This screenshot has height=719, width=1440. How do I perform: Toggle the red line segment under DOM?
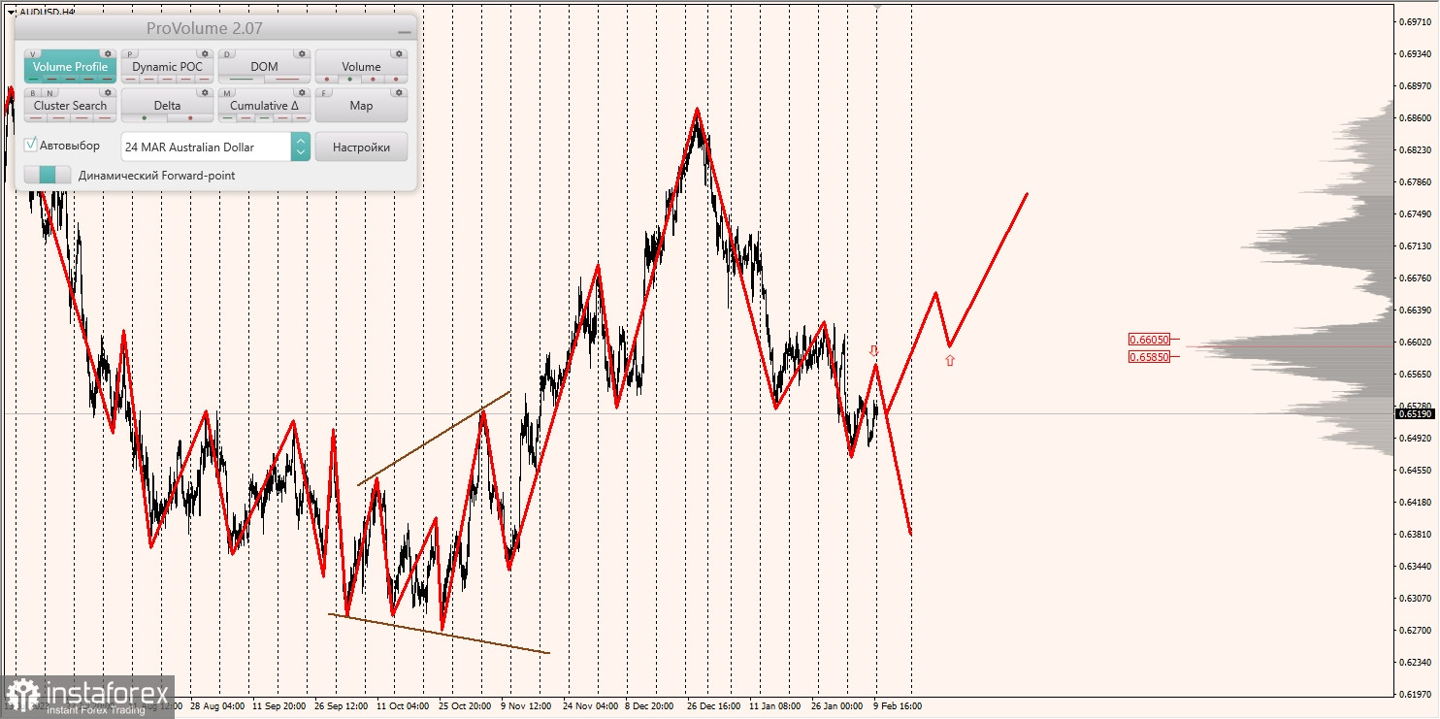pyautogui.click(x=287, y=79)
